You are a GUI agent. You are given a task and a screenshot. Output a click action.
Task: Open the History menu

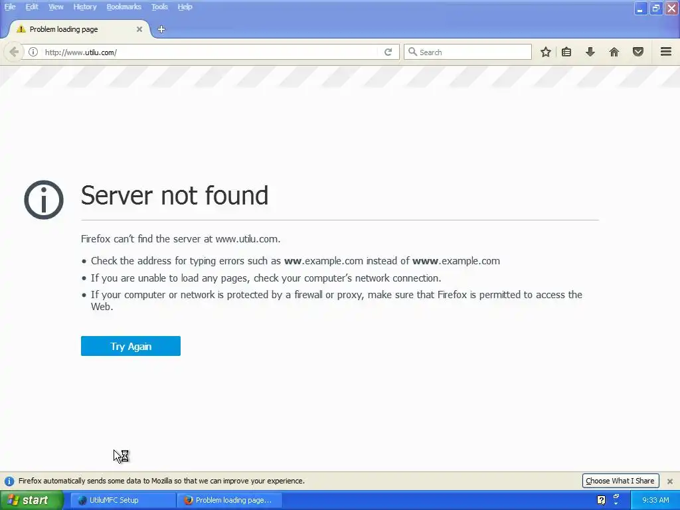pyautogui.click(x=85, y=7)
